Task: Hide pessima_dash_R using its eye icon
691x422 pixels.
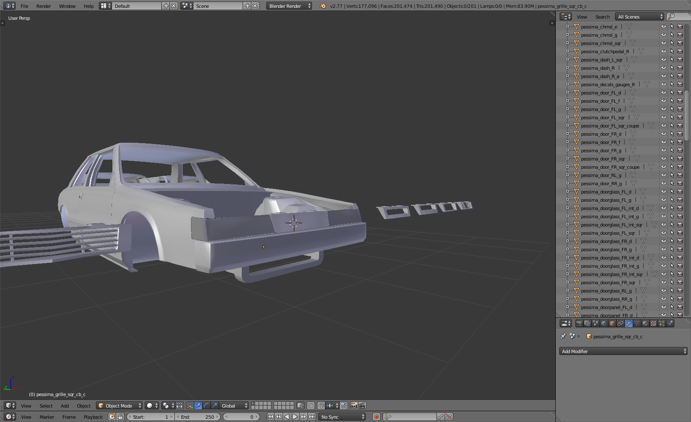Action: (664, 68)
